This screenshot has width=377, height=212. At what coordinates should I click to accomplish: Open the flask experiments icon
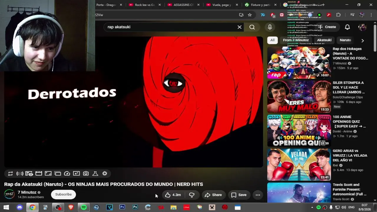95,174
